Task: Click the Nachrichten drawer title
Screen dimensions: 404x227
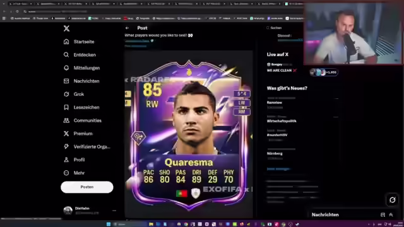Action: [x=325, y=214]
